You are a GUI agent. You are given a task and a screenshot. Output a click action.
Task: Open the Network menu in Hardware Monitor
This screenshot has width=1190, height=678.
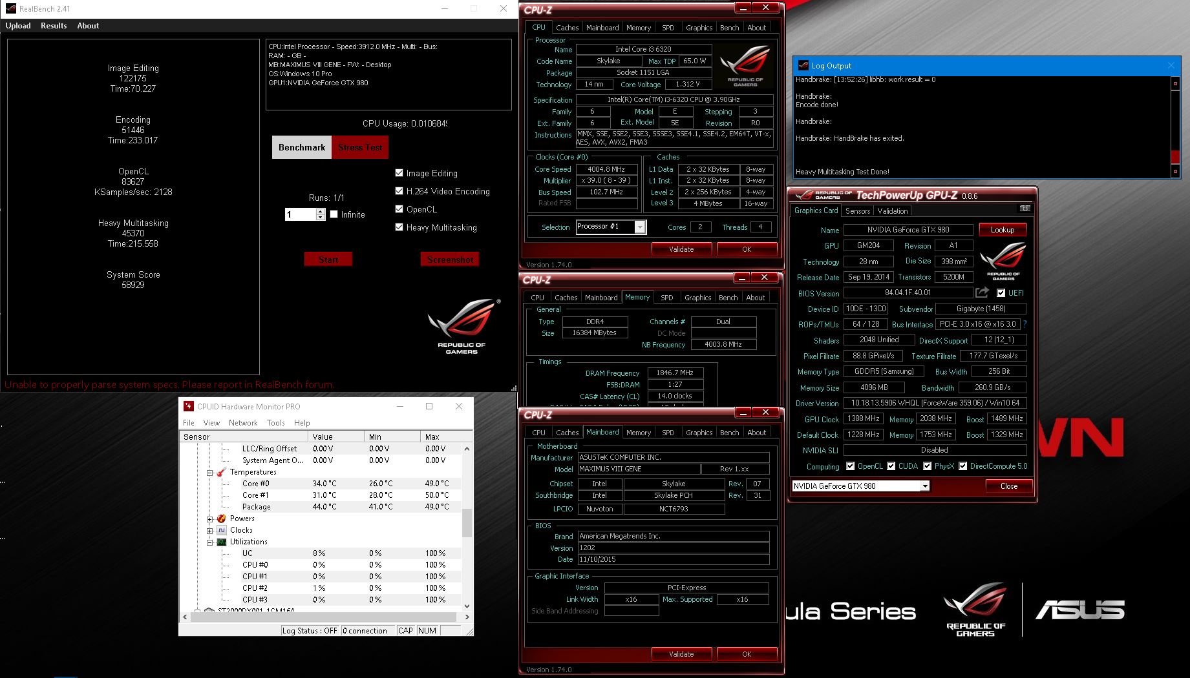click(243, 423)
